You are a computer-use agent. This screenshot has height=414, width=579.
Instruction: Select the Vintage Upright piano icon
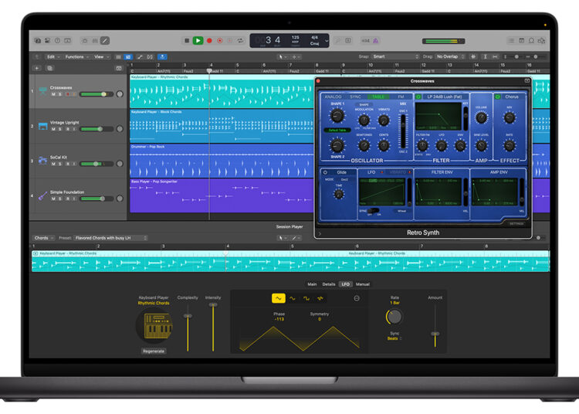click(x=42, y=126)
